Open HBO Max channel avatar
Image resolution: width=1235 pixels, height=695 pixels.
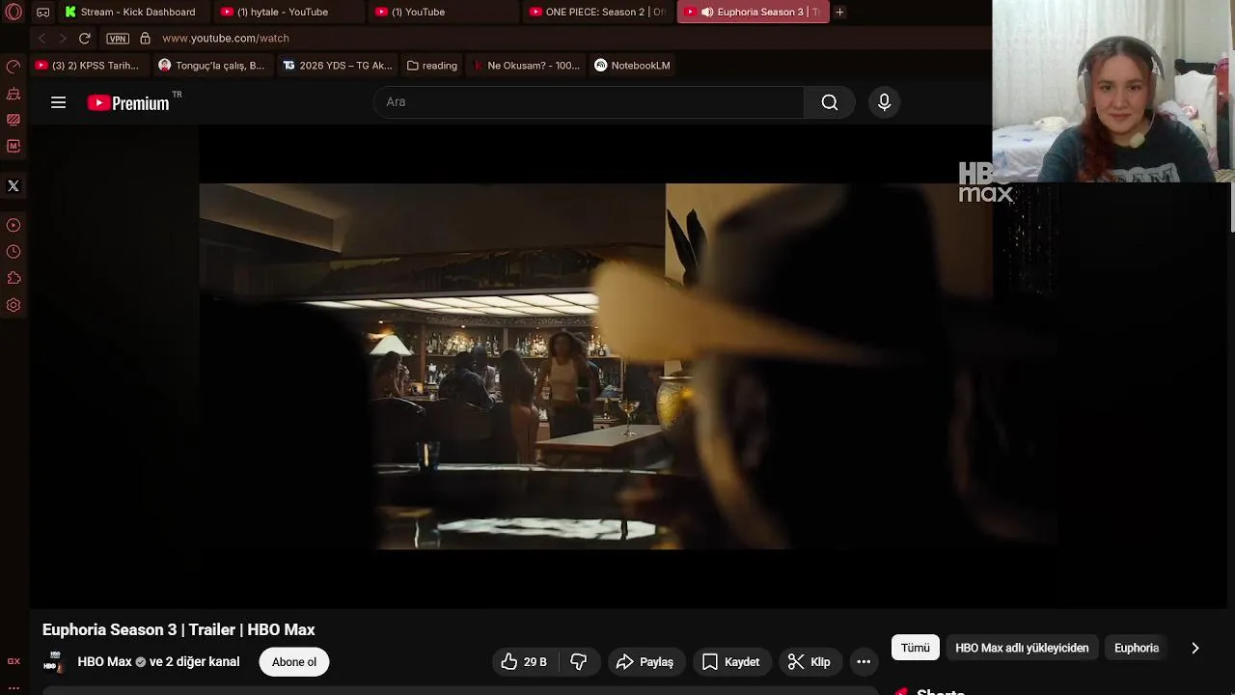[54, 661]
